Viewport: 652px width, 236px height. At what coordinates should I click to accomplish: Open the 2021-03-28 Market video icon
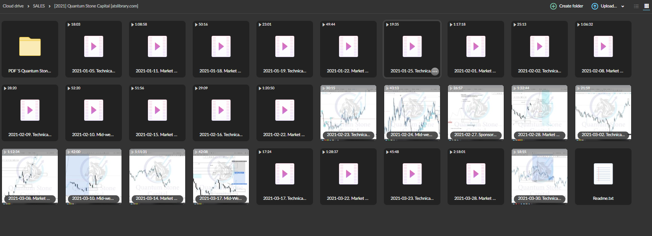tap(476, 174)
